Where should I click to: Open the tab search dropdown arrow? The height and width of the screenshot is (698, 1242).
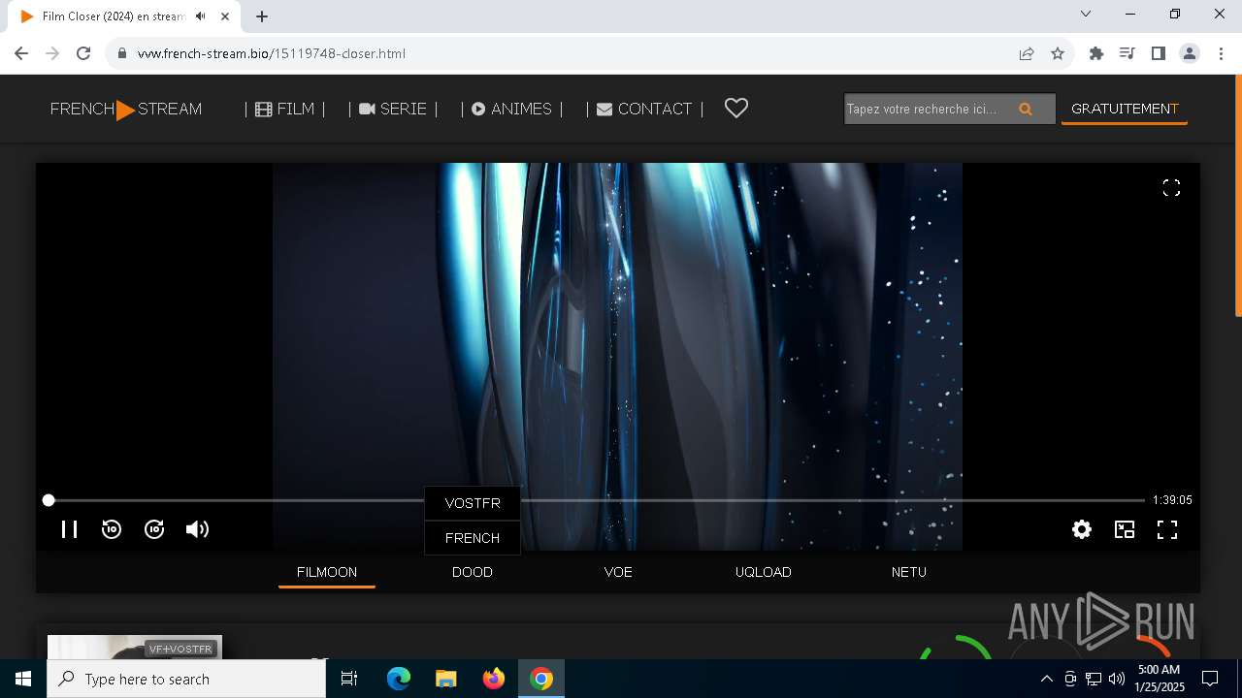[1086, 14]
